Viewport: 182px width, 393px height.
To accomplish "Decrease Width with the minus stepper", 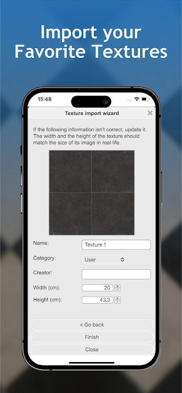I will pos(118,289).
